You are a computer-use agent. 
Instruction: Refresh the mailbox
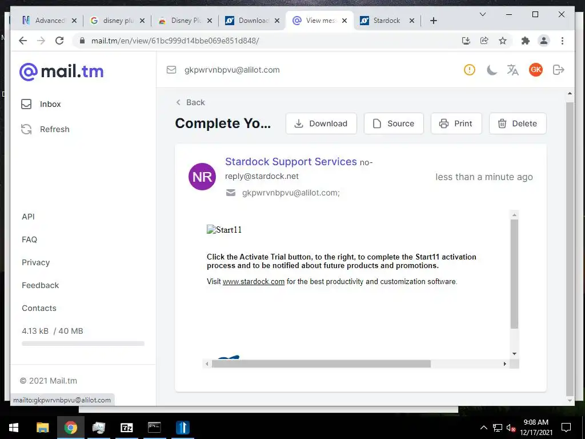pyautogui.click(x=45, y=129)
